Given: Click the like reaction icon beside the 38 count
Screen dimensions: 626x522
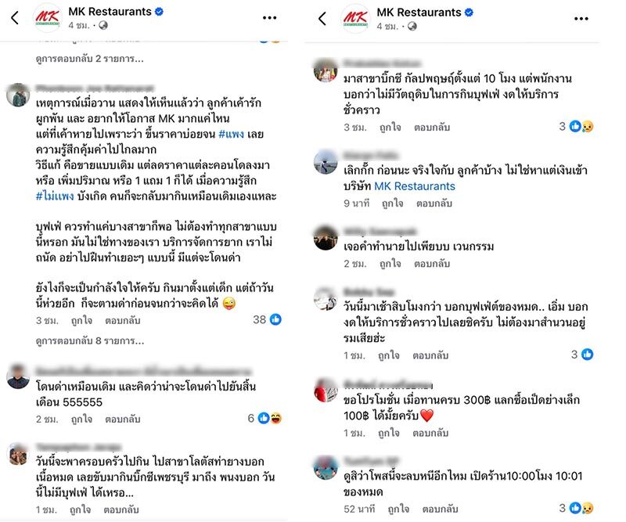Looking at the screenshot, I should 275,320.
